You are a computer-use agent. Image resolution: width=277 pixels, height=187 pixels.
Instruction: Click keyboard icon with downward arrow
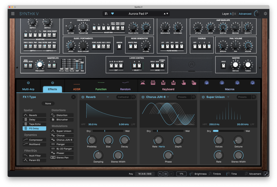163,83
